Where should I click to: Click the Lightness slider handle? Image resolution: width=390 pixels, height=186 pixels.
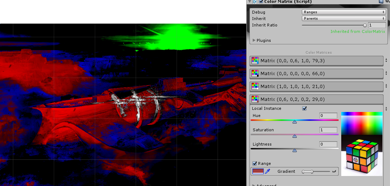pyautogui.click(x=295, y=150)
